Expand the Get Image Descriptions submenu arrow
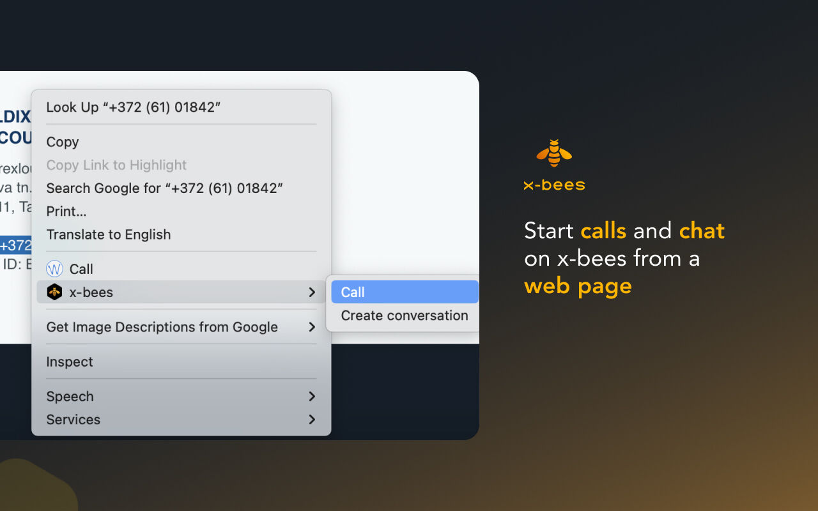 point(312,327)
